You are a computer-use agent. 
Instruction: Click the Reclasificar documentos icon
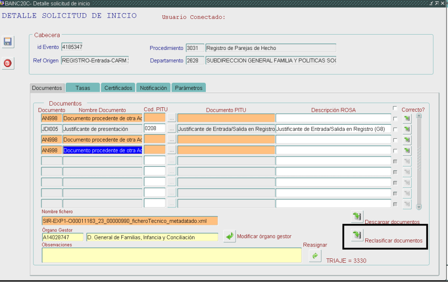click(x=357, y=235)
